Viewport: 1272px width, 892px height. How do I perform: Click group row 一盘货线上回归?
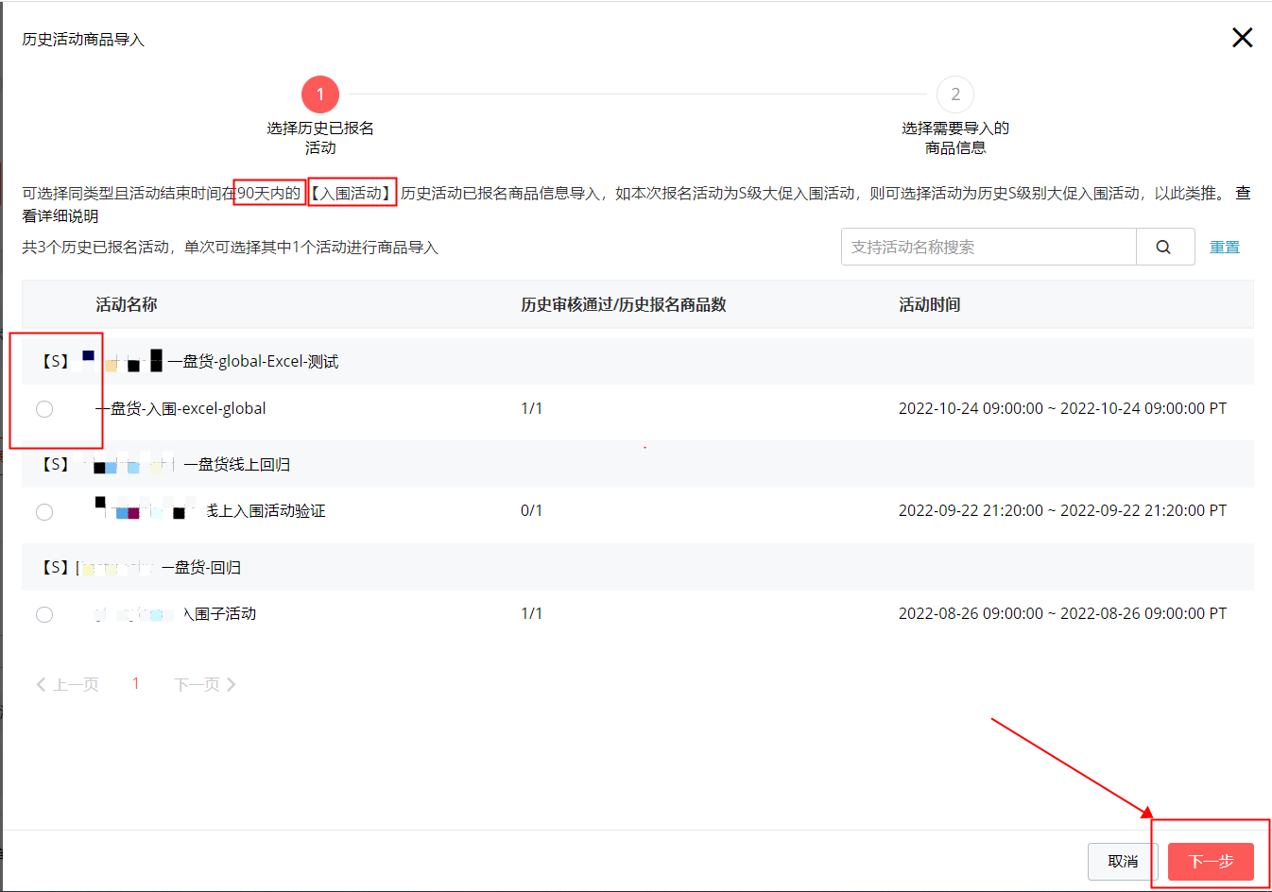[x=638, y=464]
